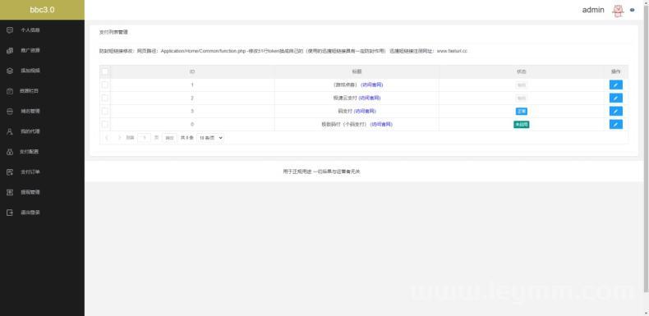Click edit pencil button for row ID 3
Screen dimensions: 649x316
(x=615, y=112)
